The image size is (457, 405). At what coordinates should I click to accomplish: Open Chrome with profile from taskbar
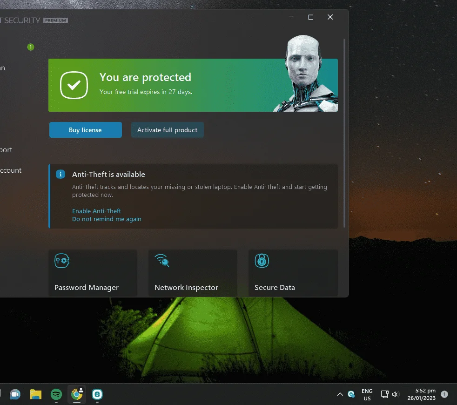(77, 394)
